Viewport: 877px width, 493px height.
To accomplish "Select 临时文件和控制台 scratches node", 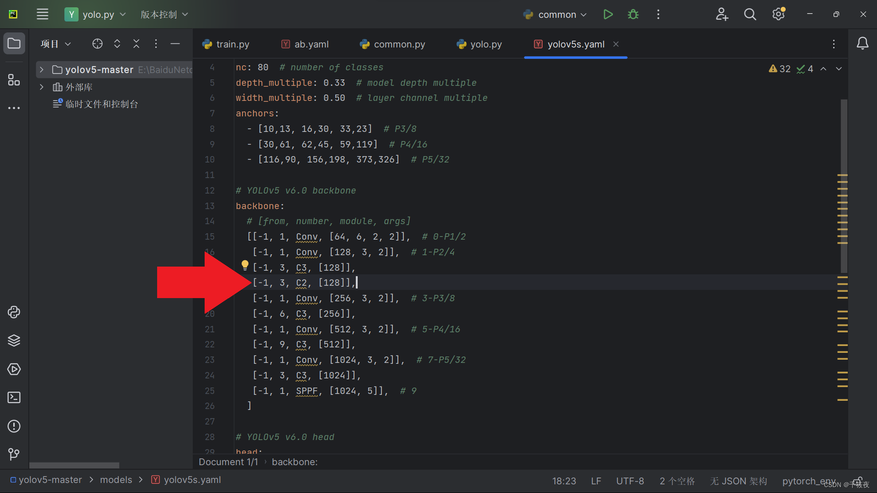I will [x=95, y=104].
